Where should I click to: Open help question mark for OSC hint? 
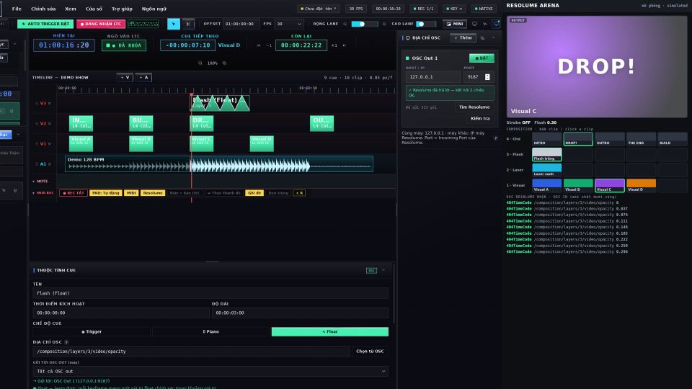click(495, 138)
